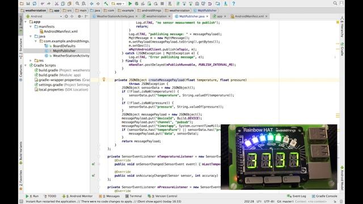363x204 pixels.
Task: Click the Copy toolbar icon
Action: (x=63, y=3)
